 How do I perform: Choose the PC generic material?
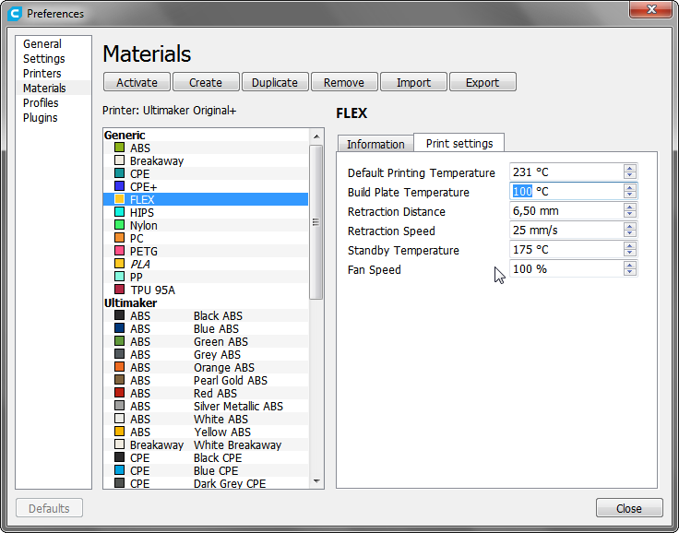(x=206, y=238)
